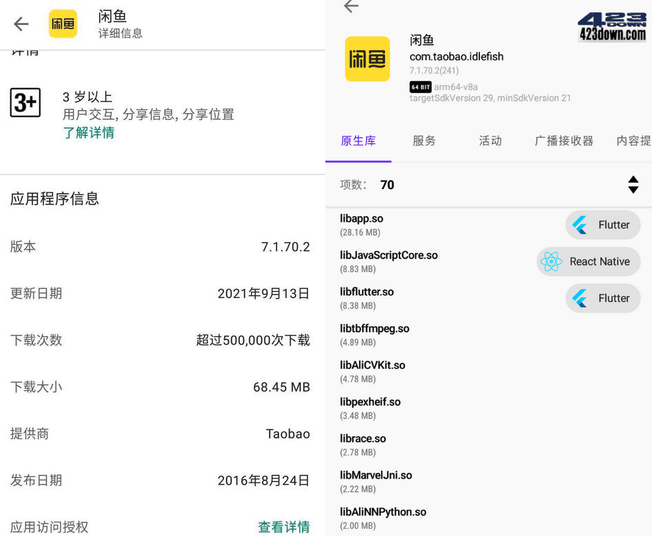652x536 pixels.
Task: Select the 活动 tab in the tab strip
Action: pyautogui.click(x=490, y=141)
